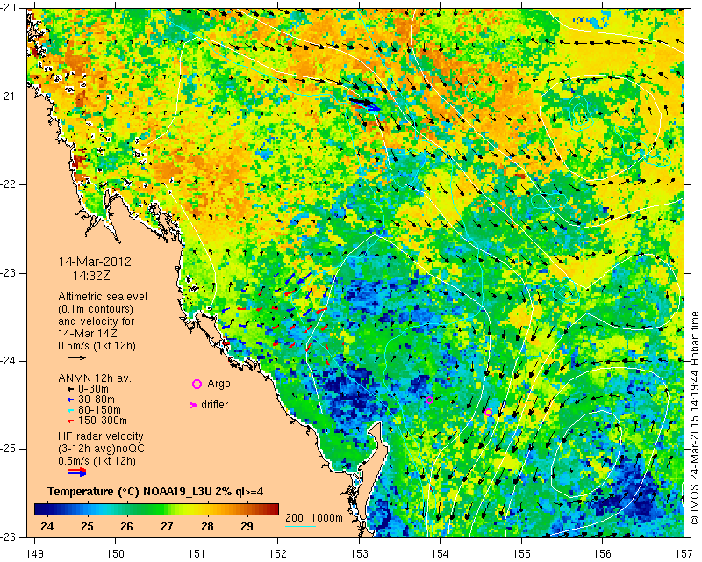The height and width of the screenshot is (562, 702).
Task: Click the latitude axis label '-21'
Action: [x=9, y=97]
